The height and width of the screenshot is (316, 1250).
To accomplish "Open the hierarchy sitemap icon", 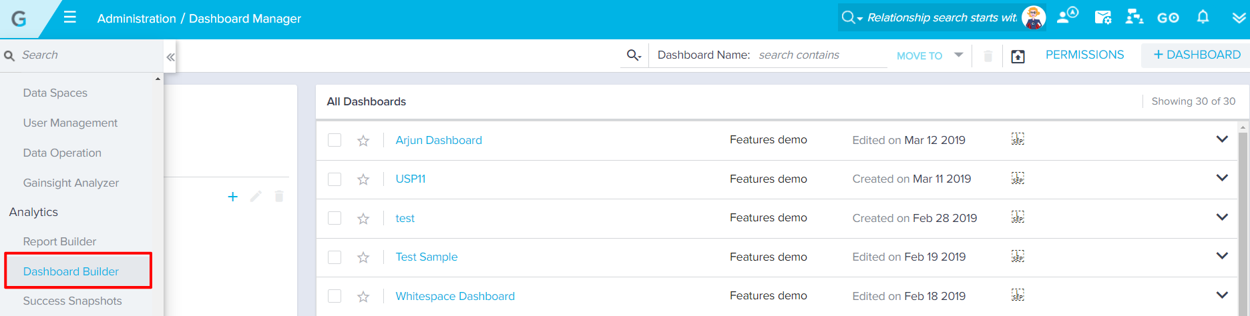I will coord(1134,17).
